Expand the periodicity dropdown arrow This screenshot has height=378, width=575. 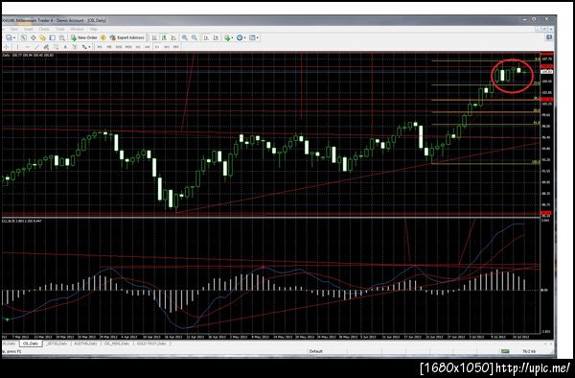[244, 37]
